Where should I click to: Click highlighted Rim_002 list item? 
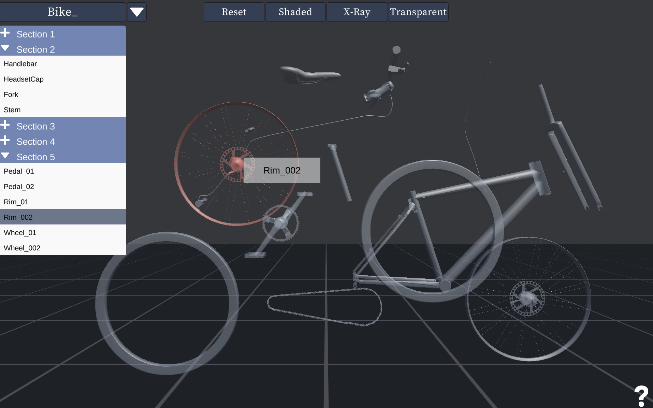click(63, 217)
